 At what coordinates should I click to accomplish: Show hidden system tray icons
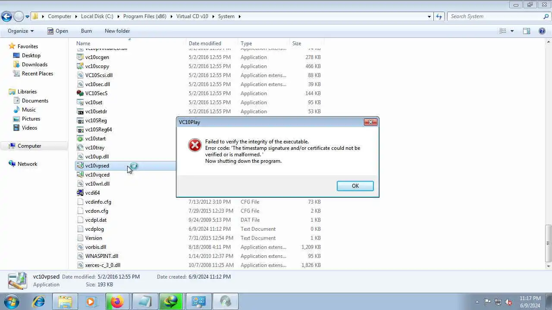click(477, 302)
